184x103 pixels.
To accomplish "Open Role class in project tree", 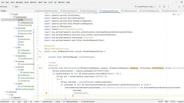I will (x=22, y=42).
